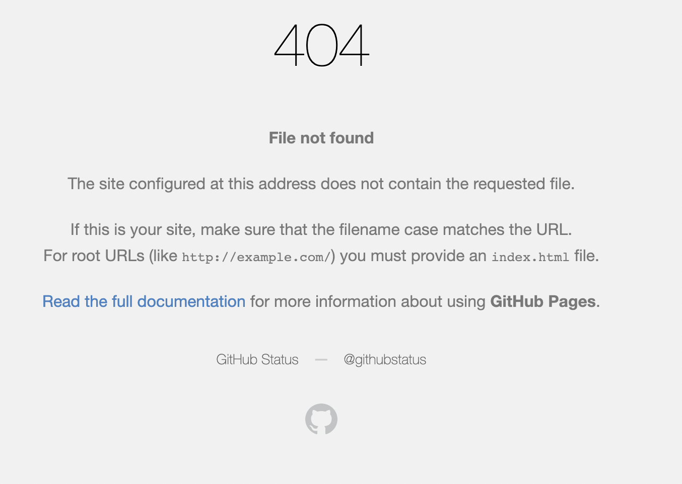
Task: Click the zero digit in 404
Action: click(x=321, y=45)
